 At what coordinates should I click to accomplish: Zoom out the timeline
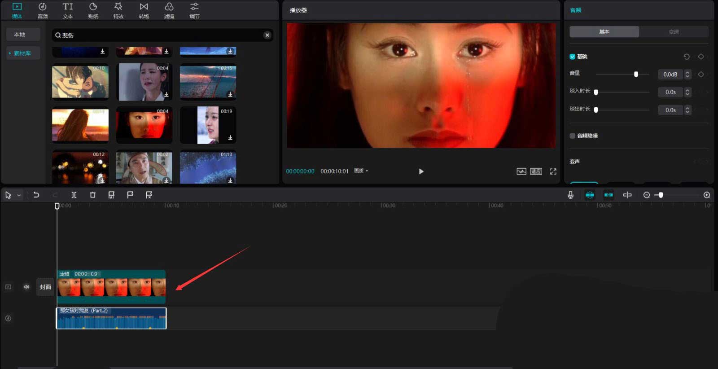(646, 195)
